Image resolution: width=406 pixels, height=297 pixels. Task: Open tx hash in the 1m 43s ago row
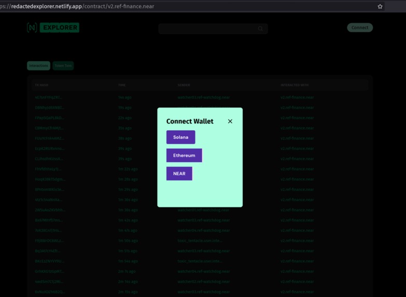click(x=49, y=220)
